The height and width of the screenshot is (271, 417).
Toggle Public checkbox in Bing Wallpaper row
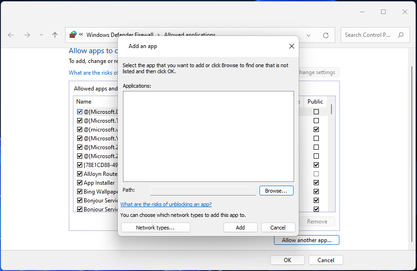coord(316,191)
